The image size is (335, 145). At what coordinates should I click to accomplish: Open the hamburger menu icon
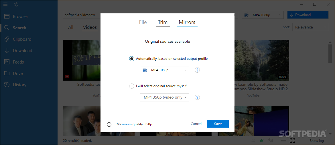pyautogui.click(x=5, y=4)
